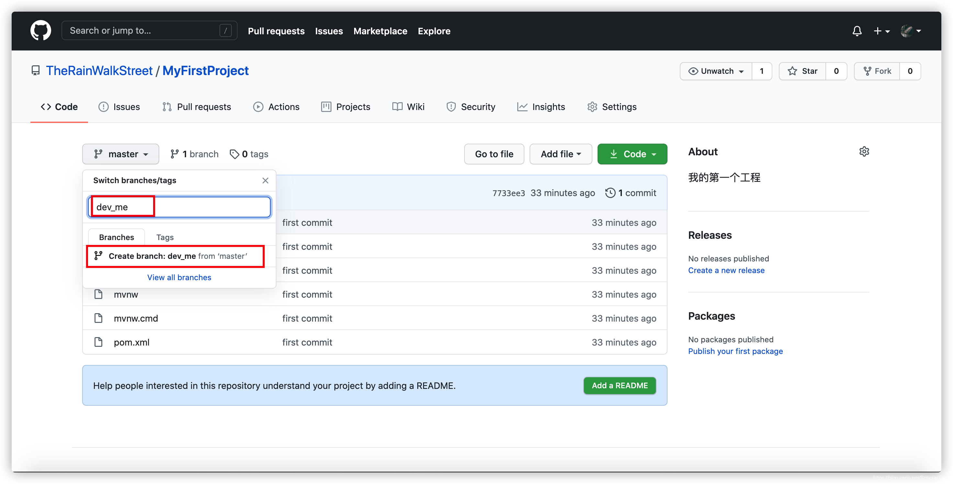Switch to the Wiki tab

[409, 107]
